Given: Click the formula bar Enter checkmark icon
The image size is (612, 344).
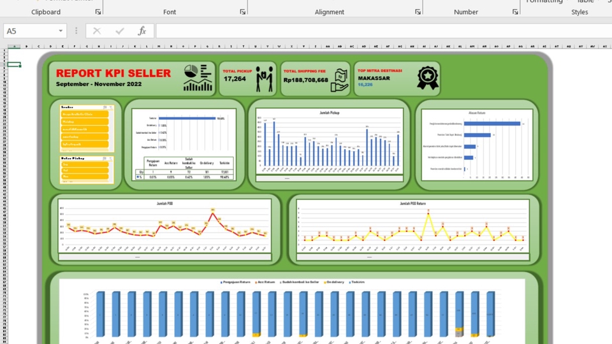Looking at the screenshot, I should click(x=120, y=31).
